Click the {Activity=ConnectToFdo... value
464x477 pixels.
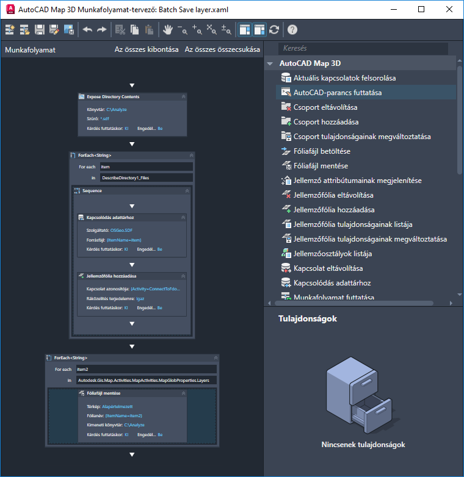155,289
